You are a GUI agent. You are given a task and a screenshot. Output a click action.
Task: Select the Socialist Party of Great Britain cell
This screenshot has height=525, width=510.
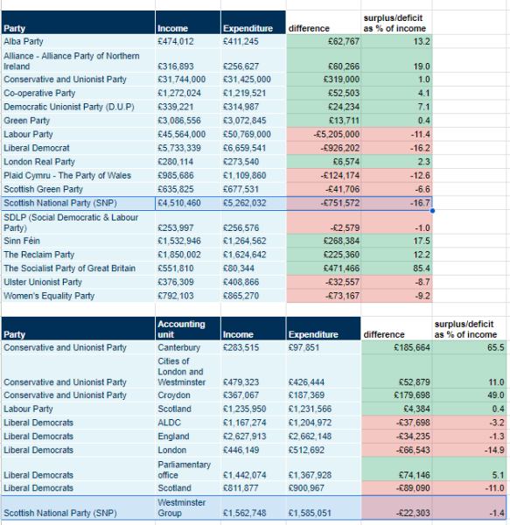point(78,269)
